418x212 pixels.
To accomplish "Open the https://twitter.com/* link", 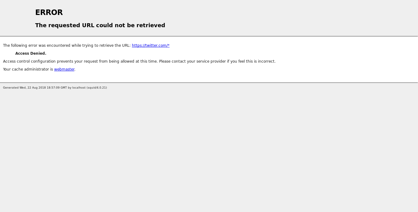I will (151, 46).
